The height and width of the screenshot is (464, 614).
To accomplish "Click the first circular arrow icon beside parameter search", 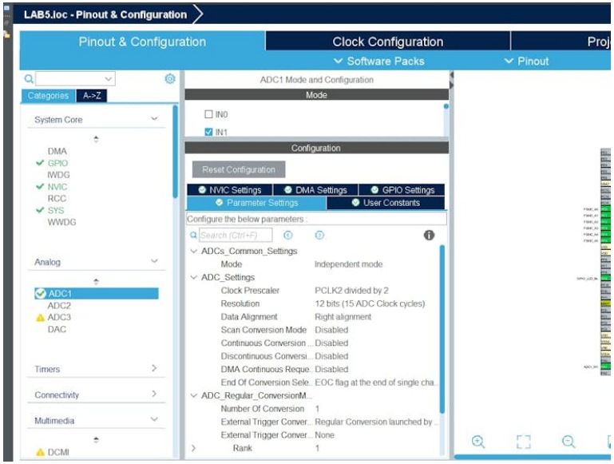I will [288, 235].
